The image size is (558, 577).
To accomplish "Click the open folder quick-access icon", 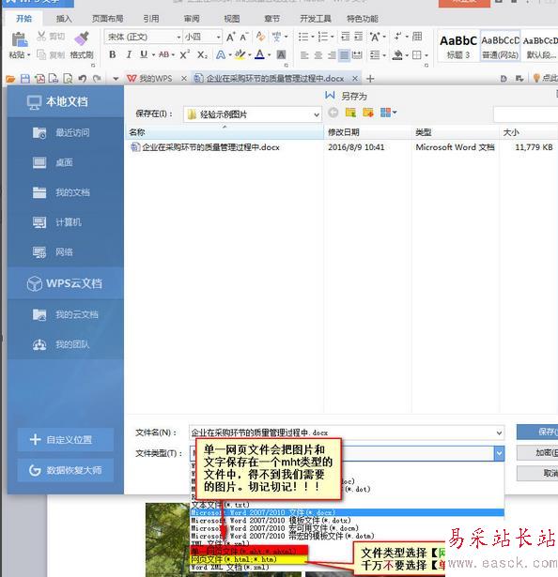I will 10,79.
